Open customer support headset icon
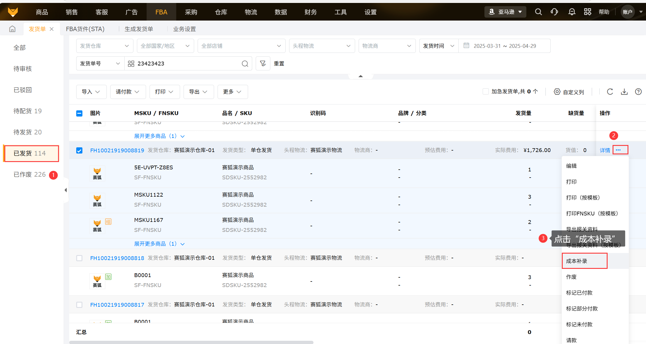 tap(554, 12)
